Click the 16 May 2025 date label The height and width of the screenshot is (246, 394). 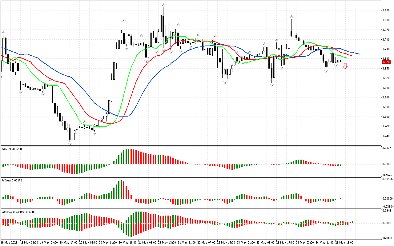(x=10, y=242)
